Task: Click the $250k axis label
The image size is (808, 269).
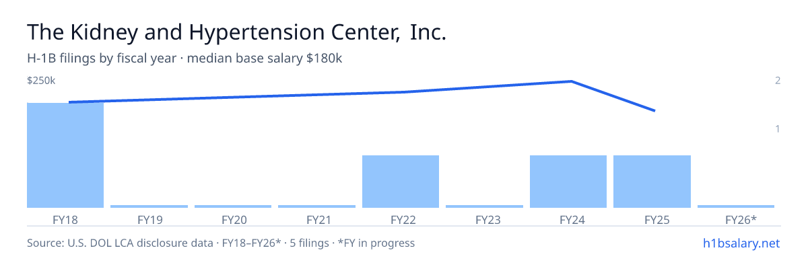Action: [41, 81]
